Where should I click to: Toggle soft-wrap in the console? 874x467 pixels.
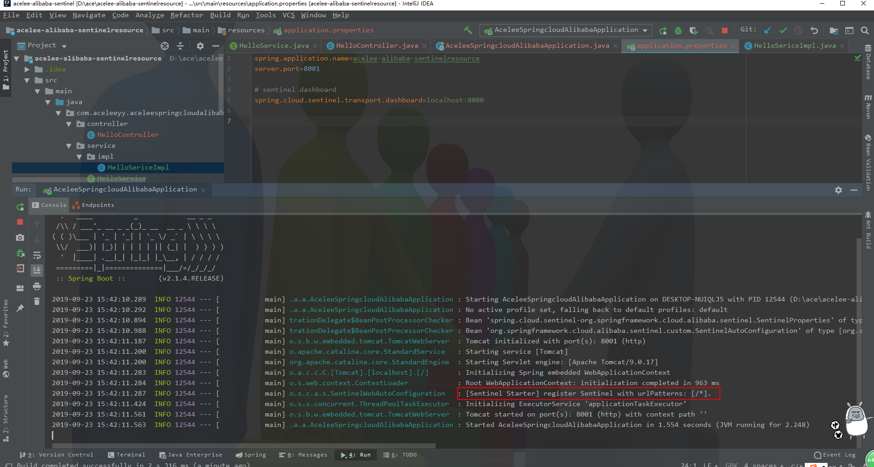[37, 255]
